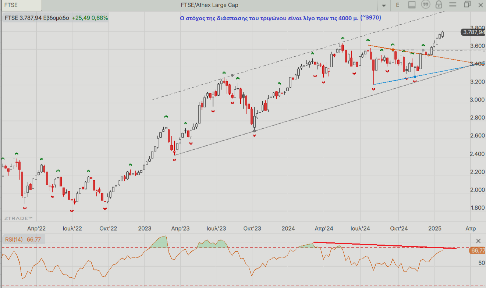Viewport: 486px width, 288px height.
Task: Click the Οκτ'22 date axis label
Action: (x=108, y=228)
